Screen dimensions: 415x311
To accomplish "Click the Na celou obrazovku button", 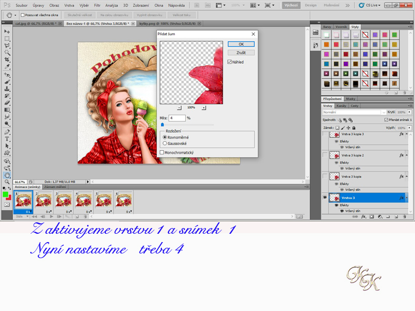I will coord(114,15).
